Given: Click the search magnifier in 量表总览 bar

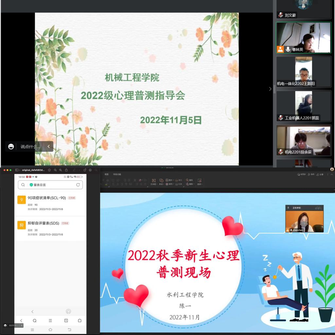Looking at the screenshot, I should (x=23, y=185).
